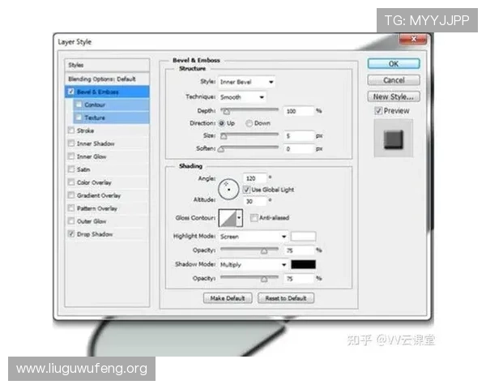Click the Soften value field showing 0
Viewport: 486px width, 389px height.
coord(298,149)
